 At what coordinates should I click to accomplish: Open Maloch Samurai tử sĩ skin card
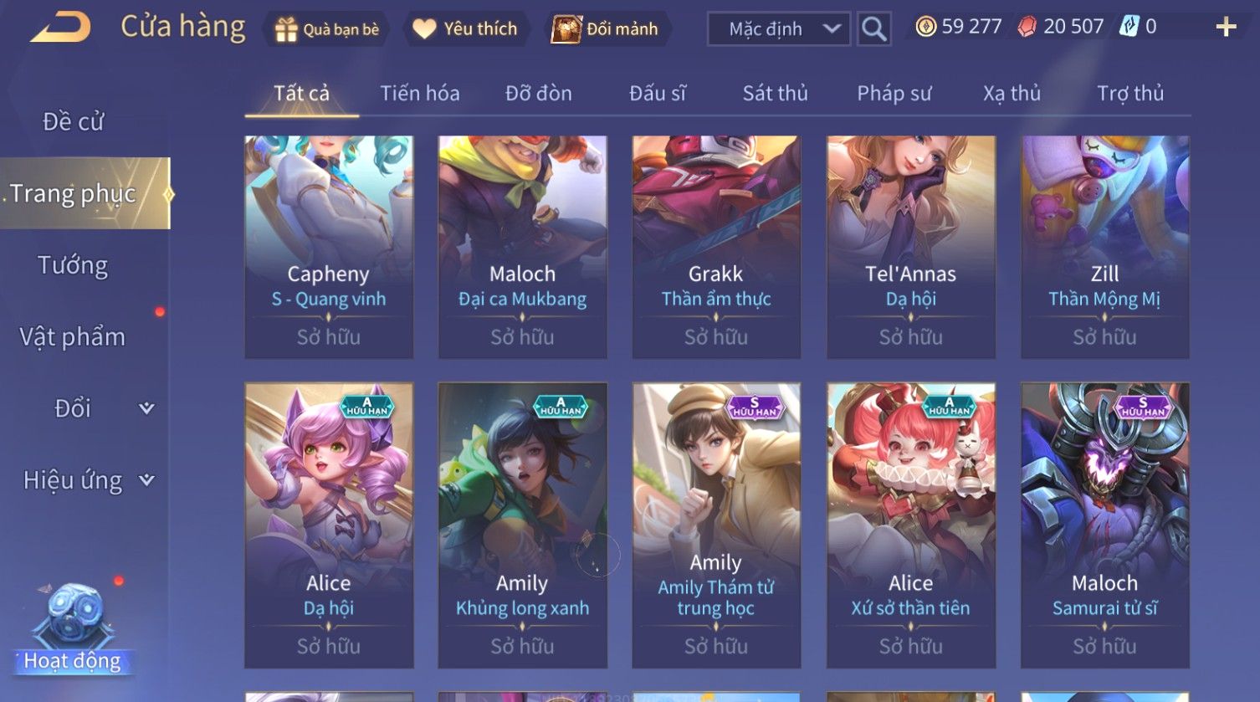[1105, 525]
